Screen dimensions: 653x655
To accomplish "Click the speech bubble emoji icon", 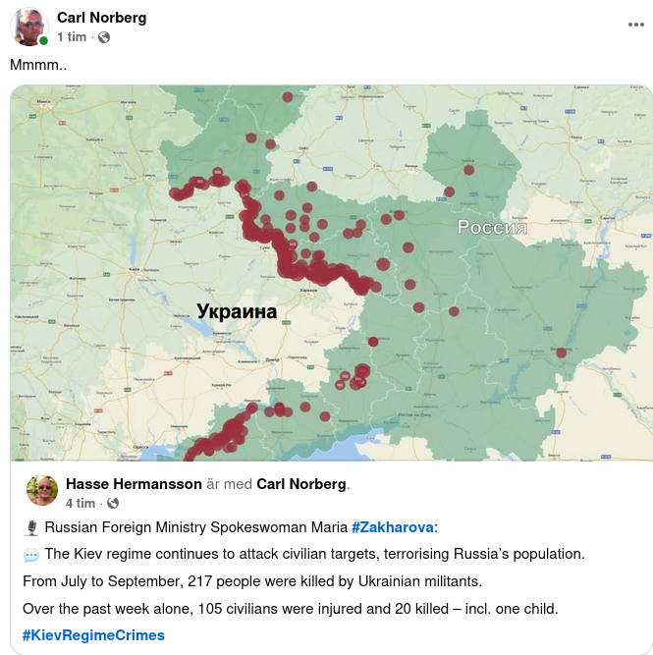I will (x=30, y=555).
